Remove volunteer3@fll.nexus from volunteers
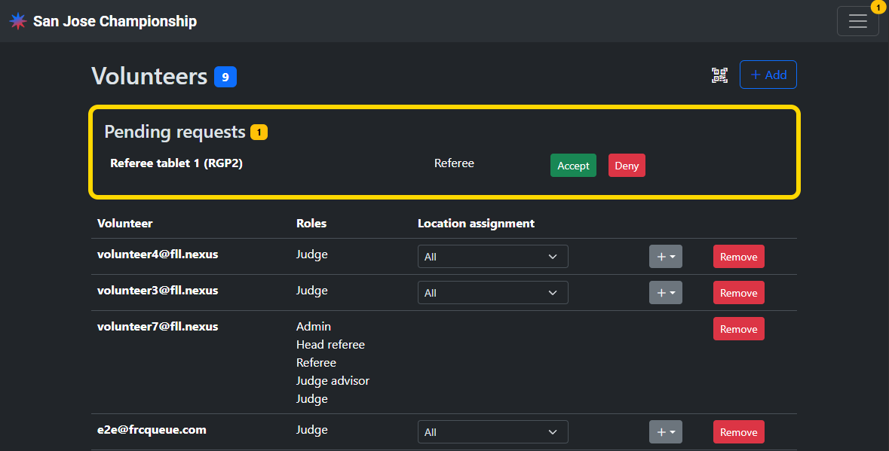This screenshot has width=889, height=451. pos(738,293)
